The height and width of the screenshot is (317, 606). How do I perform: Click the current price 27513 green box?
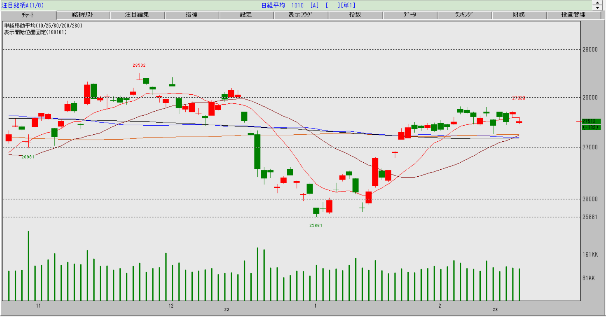591,121
